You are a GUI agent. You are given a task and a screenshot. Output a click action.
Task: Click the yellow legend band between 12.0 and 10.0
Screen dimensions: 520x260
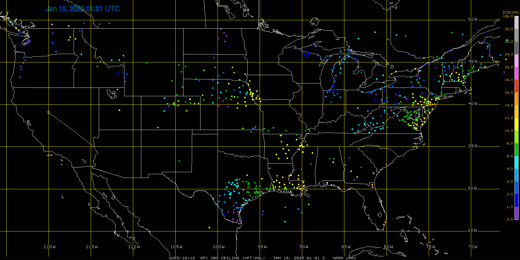coord(517,124)
